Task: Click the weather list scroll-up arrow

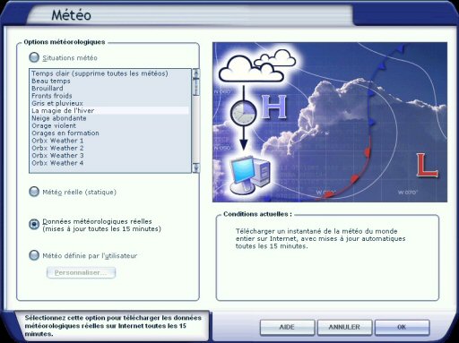Action: tap(196, 73)
